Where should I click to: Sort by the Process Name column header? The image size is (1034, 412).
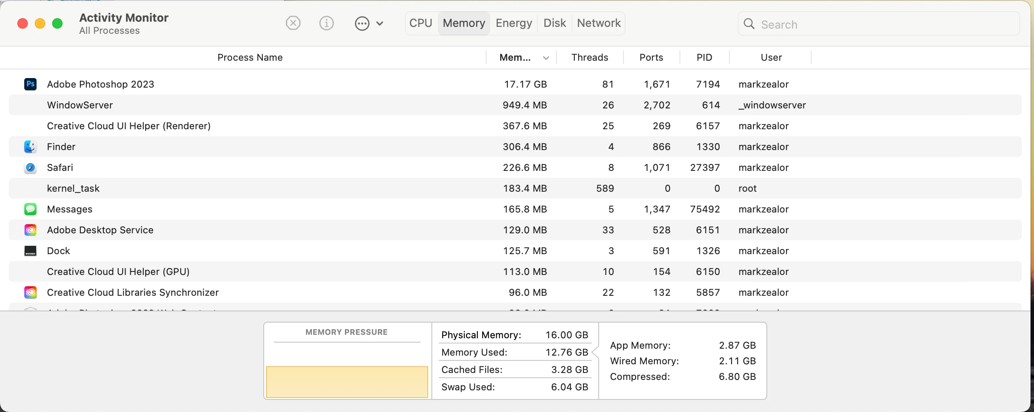pyautogui.click(x=250, y=57)
